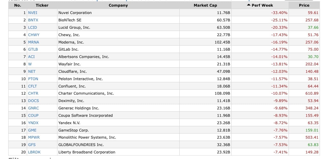Screen dimensions: 328x159
Task: Select the 108.09B market cap value
Action: 222,93
